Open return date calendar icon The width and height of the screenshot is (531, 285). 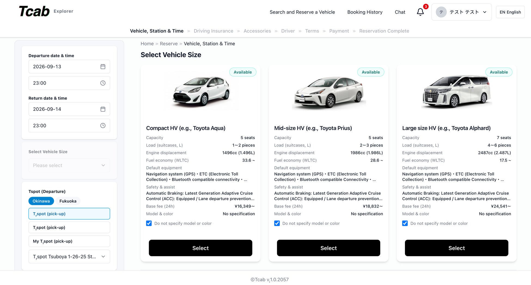click(x=103, y=109)
